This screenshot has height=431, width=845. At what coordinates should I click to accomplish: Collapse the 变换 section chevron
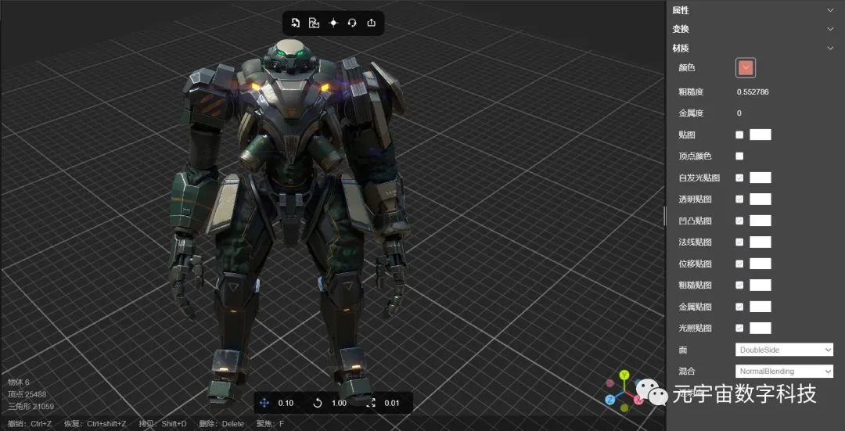(x=830, y=29)
